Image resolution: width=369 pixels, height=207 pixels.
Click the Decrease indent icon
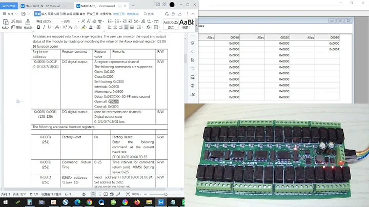[125, 21]
